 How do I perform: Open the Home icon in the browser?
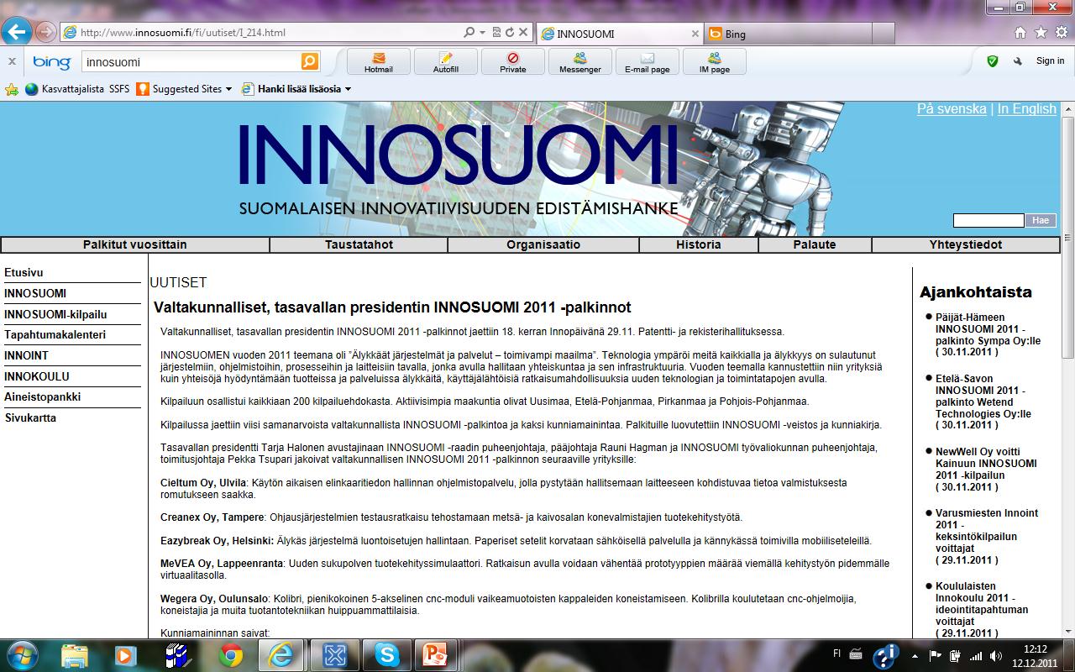pos(1020,33)
